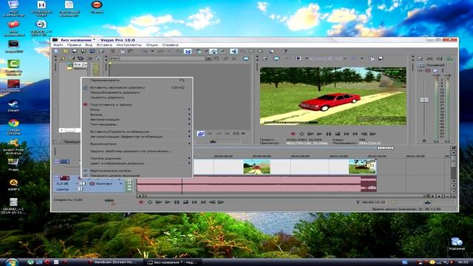Viewport: 473px width, 266px height.
Task: Open the Правка menu
Action: pos(74,45)
